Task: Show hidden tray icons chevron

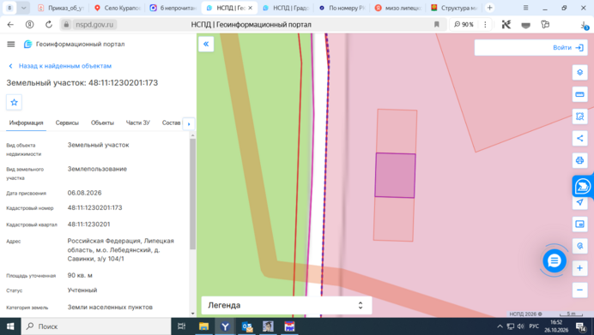Action: point(500,326)
